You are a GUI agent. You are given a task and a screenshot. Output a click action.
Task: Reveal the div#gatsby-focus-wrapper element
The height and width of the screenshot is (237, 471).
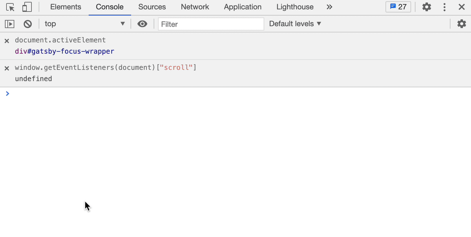[65, 51]
